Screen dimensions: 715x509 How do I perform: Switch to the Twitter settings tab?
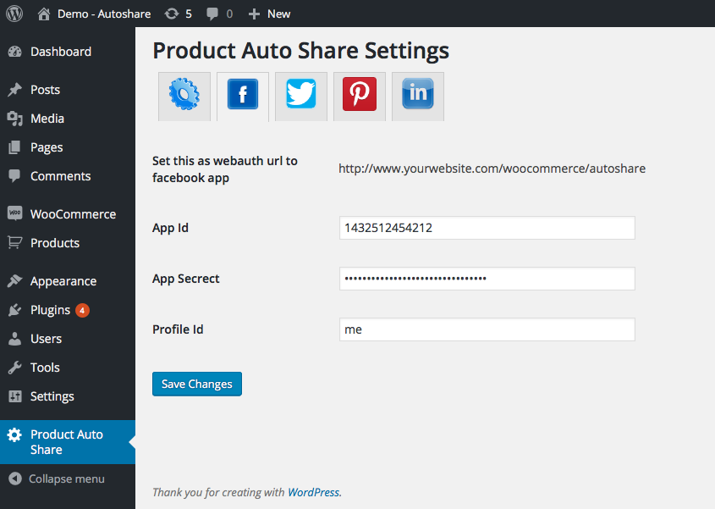tap(301, 97)
